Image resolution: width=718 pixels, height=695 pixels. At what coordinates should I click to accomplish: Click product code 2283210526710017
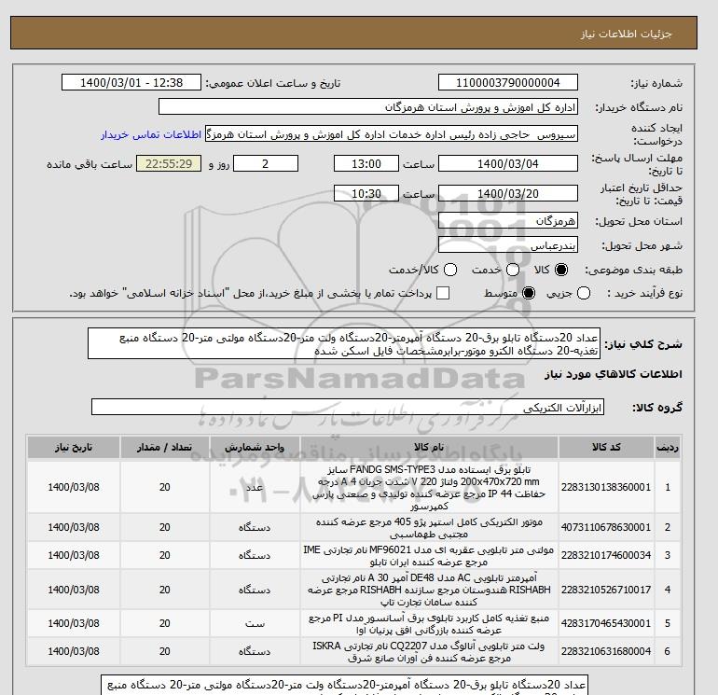[x=606, y=590]
